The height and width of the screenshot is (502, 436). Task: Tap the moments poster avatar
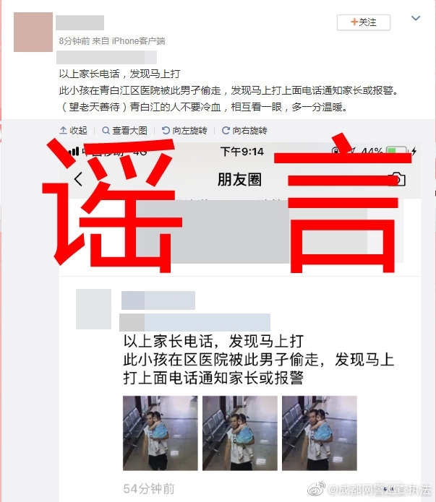(93, 309)
